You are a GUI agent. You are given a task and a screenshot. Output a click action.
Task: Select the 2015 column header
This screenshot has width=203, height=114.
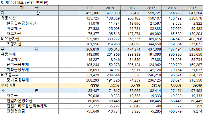tap(192, 8)
